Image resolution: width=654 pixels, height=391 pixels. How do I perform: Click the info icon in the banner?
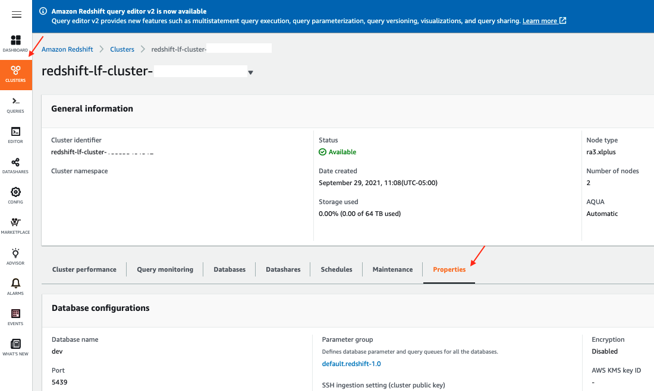click(43, 11)
